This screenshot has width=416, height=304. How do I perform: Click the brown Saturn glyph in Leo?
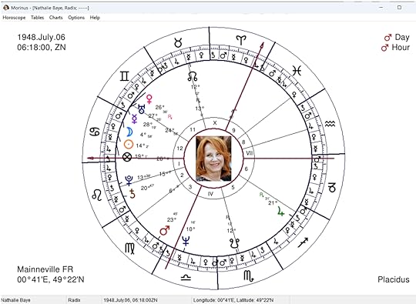[x=133, y=194]
